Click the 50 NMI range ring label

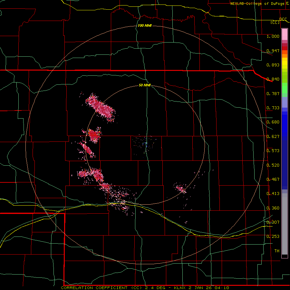click(x=145, y=85)
